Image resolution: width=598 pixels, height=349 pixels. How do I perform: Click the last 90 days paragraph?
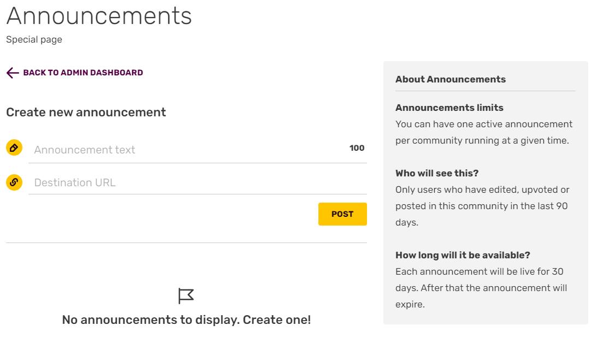482,206
